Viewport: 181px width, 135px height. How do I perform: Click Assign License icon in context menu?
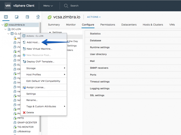coord(24,87)
